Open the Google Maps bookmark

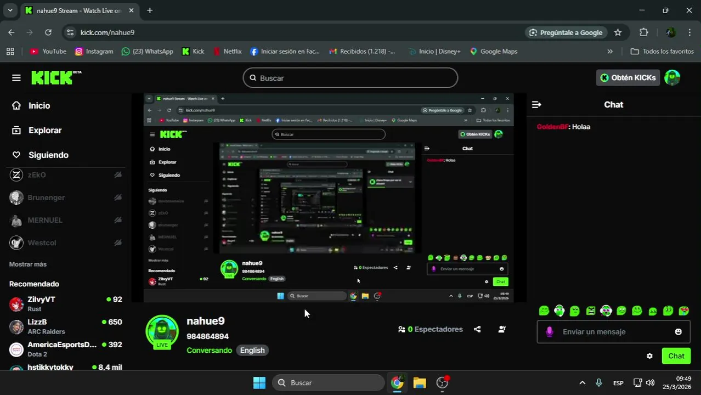[493, 51]
